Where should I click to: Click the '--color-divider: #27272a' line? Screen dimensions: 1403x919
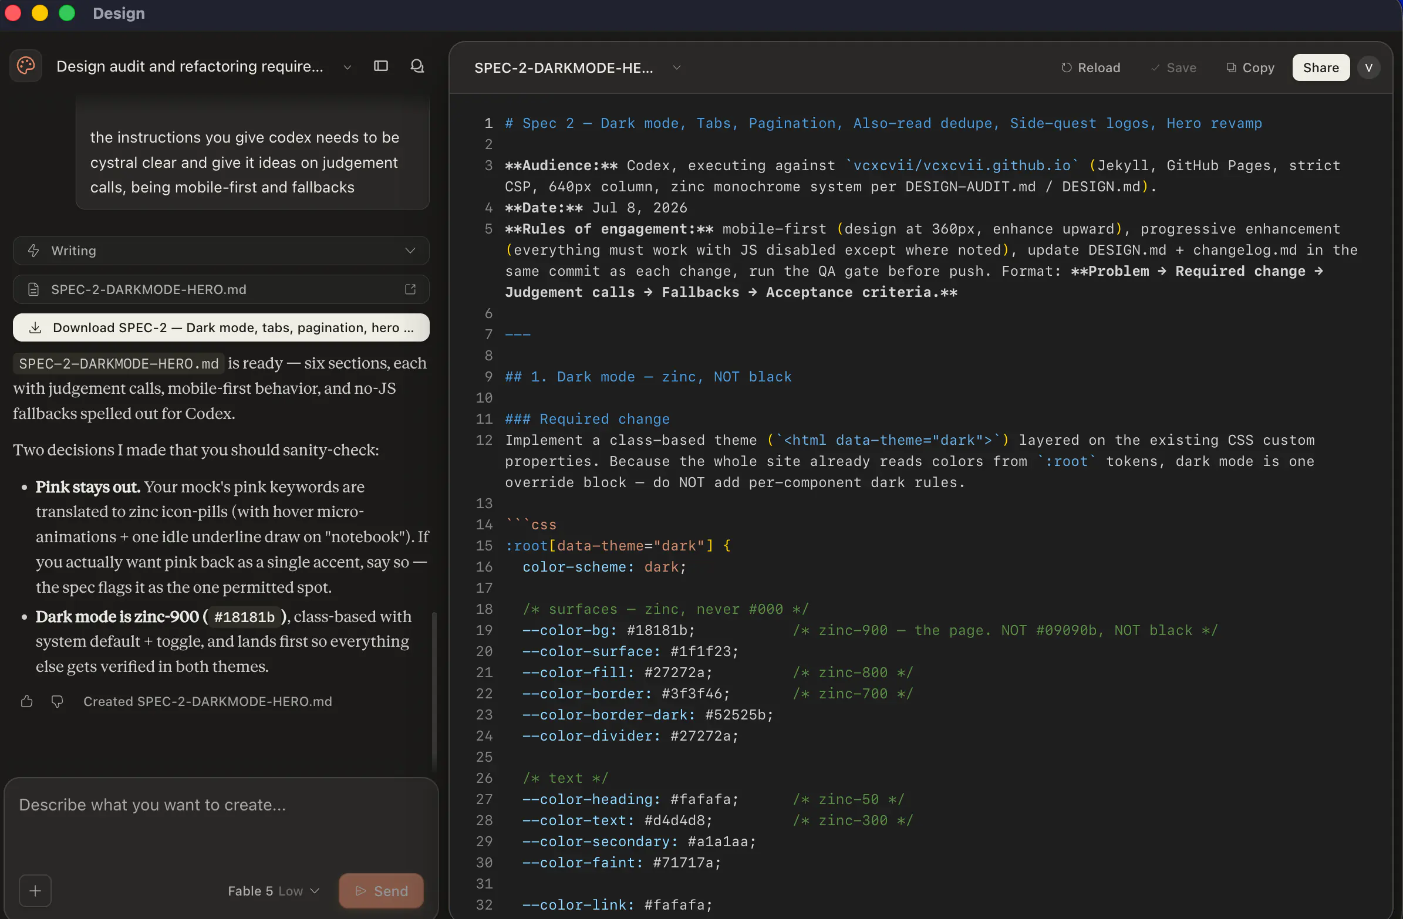[630, 736]
